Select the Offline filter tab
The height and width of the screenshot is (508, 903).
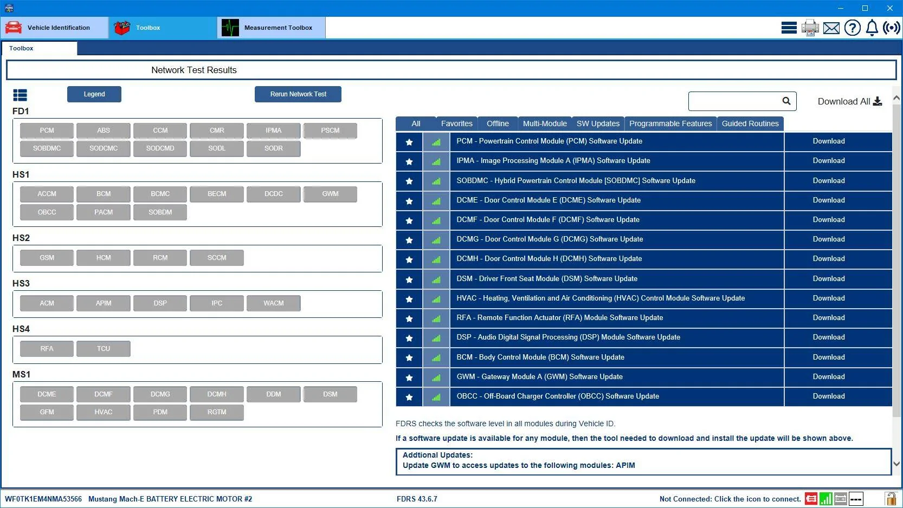click(x=498, y=123)
